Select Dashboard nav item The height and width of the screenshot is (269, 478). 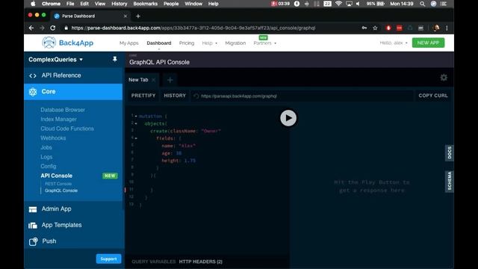[x=159, y=43]
